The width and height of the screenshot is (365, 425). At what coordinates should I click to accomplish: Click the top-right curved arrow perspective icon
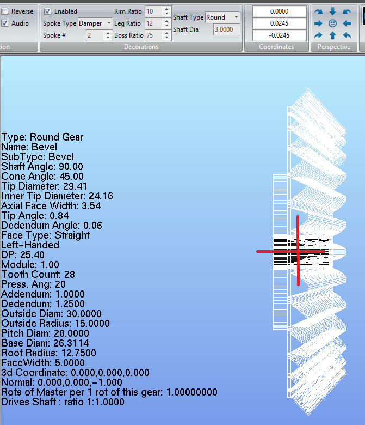[x=347, y=11]
